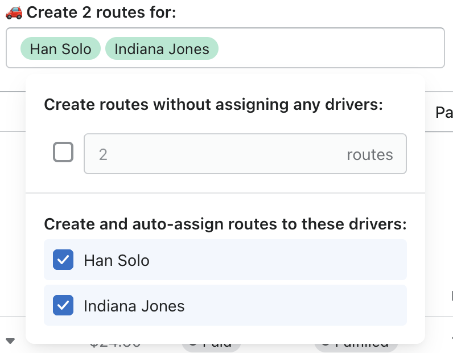
Task: Click "Create and auto-assign routes" heading
Action: pyautogui.click(x=225, y=224)
